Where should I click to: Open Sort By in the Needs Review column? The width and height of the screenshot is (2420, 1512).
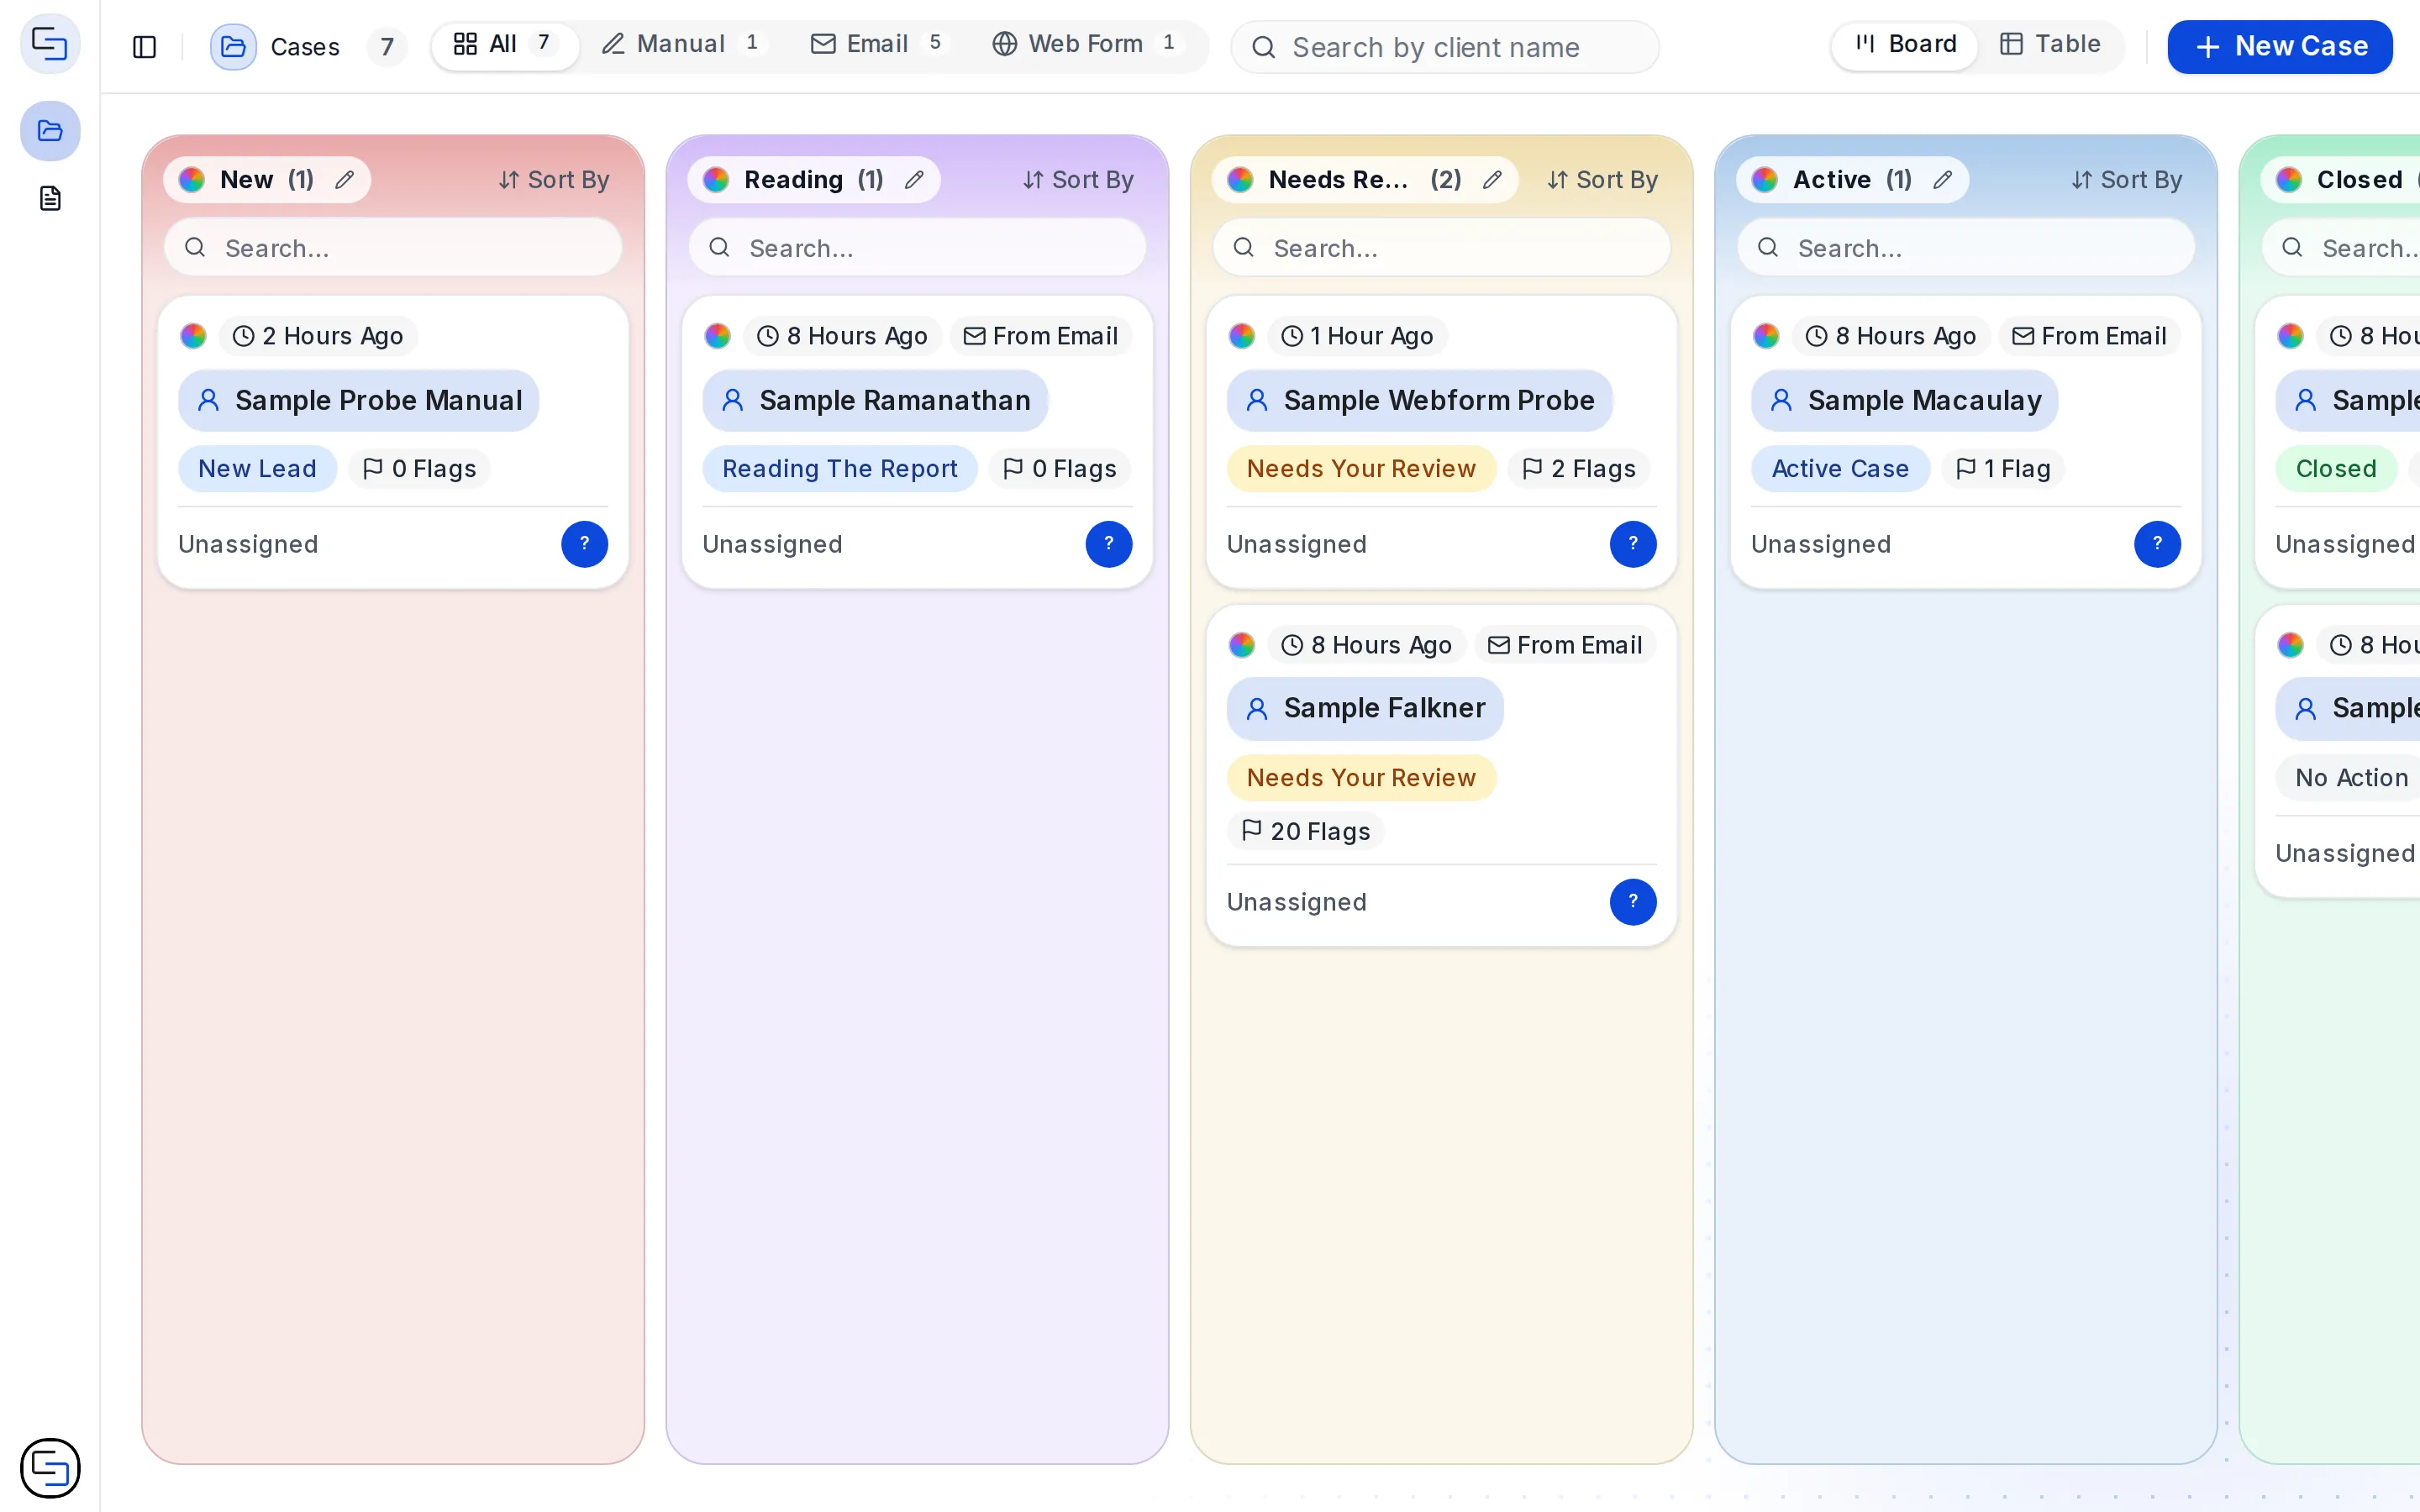click(x=1602, y=180)
